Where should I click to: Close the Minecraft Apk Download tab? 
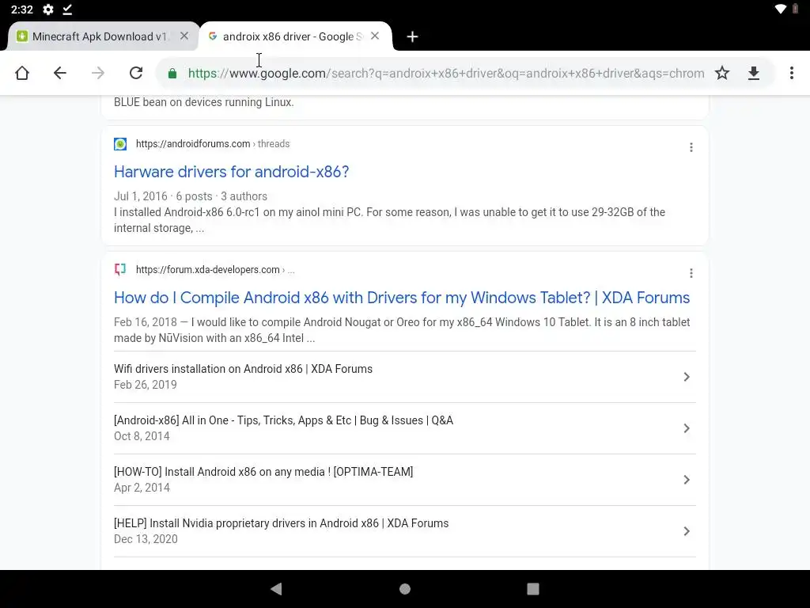184,36
